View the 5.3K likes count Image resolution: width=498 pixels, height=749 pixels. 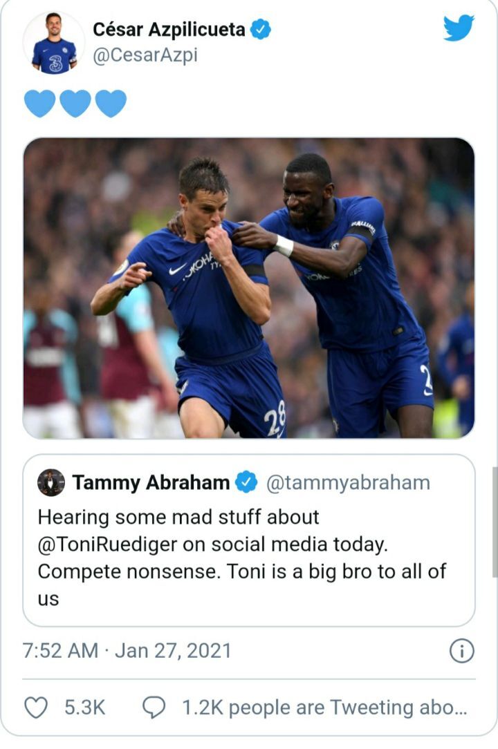pos(84,708)
